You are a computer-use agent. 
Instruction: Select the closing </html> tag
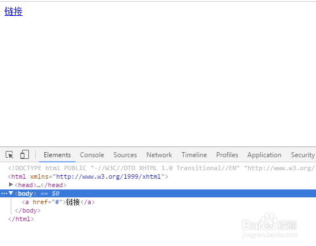21,219
